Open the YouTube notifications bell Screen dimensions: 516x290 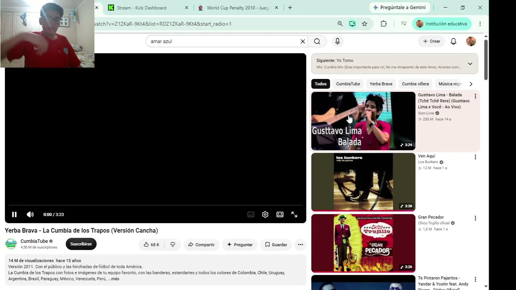coord(453,41)
